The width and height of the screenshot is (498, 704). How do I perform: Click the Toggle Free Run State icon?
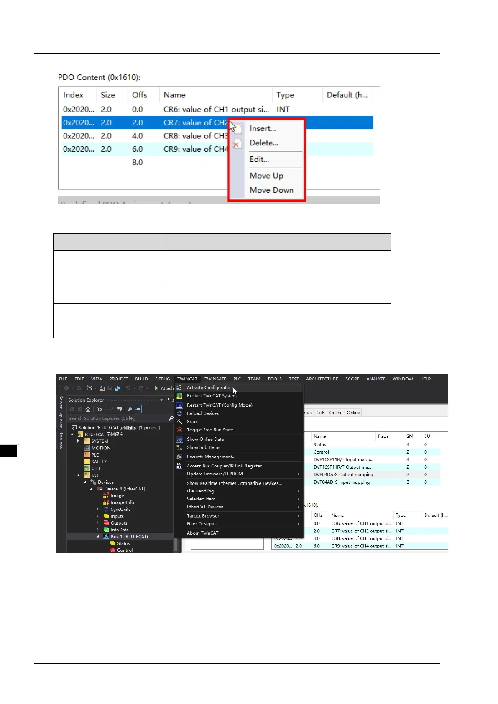179,430
